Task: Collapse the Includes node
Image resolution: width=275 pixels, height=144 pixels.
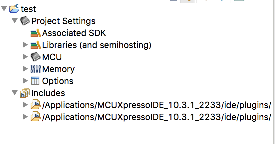Action: point(14,93)
